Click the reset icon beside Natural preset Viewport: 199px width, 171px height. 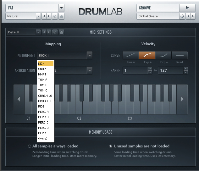pos(55,16)
